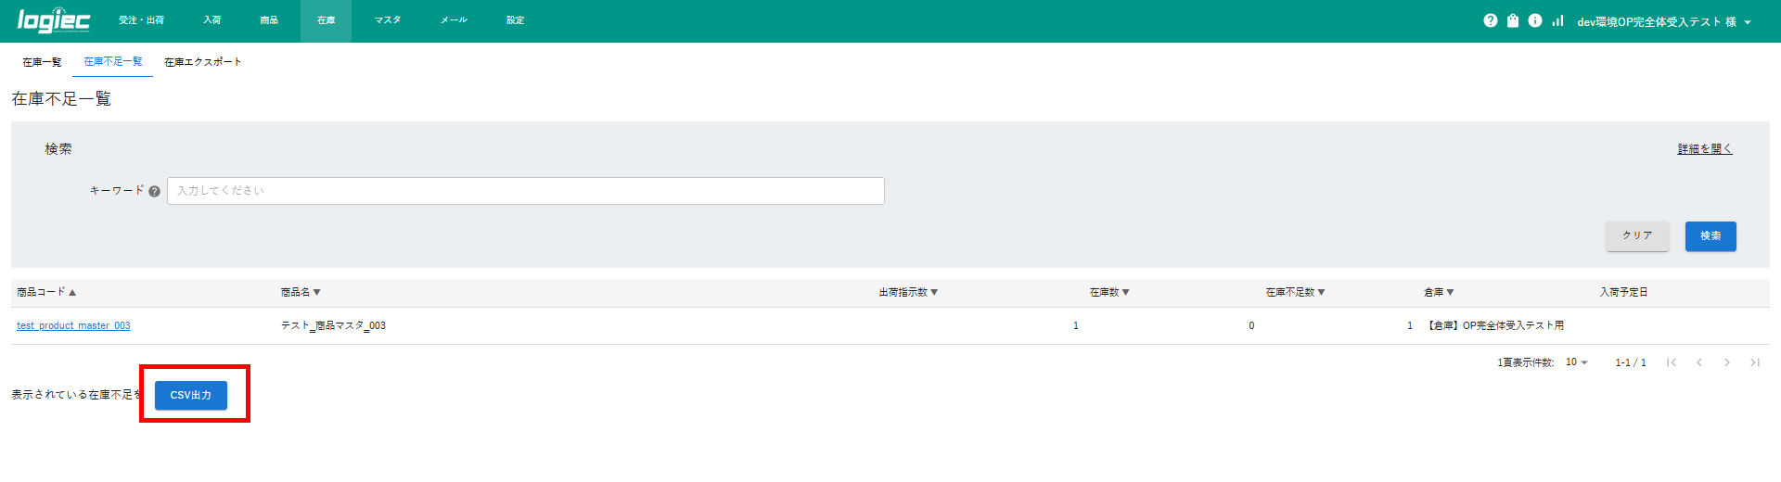Open the 受注・出荷 menu
This screenshot has height=482, width=1781.
tap(141, 20)
